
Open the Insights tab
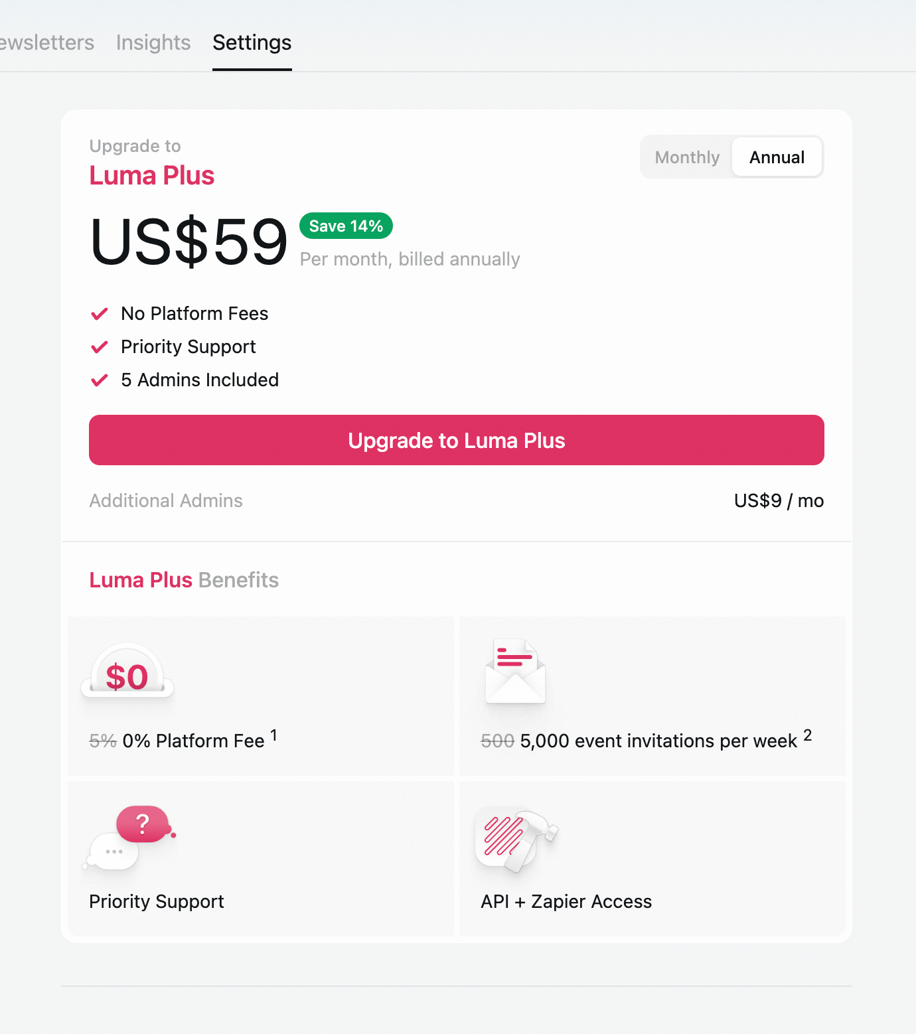(153, 42)
